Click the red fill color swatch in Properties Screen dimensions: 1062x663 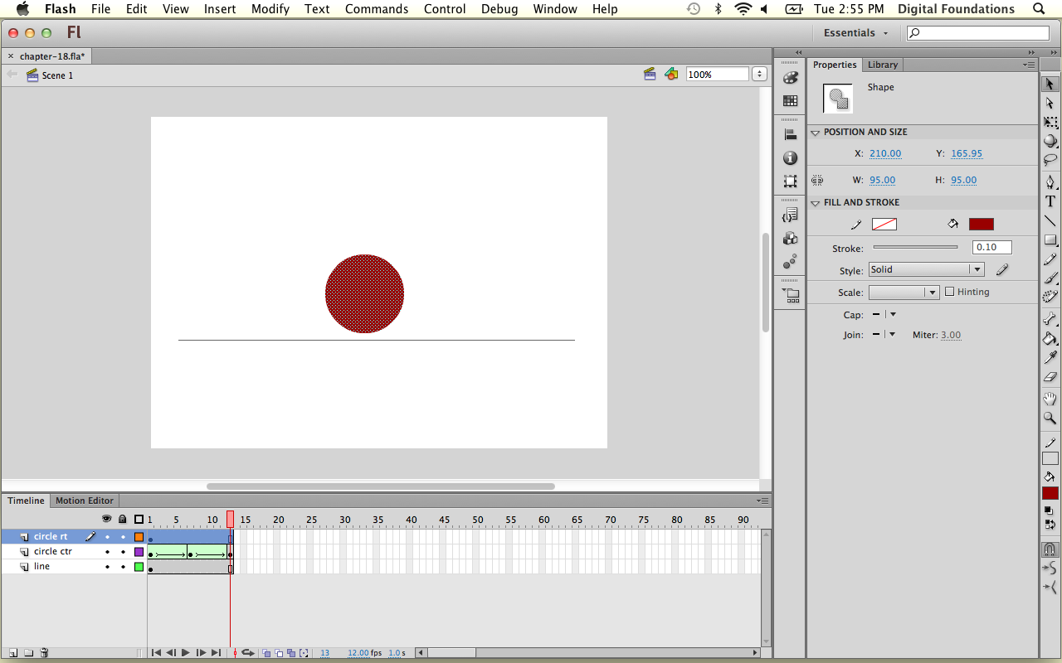click(981, 225)
